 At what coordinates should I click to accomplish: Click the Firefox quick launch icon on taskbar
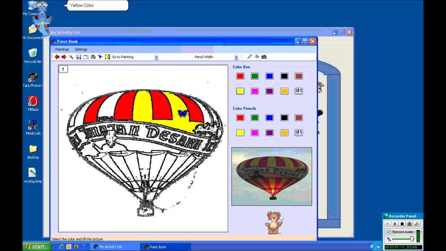(76, 247)
